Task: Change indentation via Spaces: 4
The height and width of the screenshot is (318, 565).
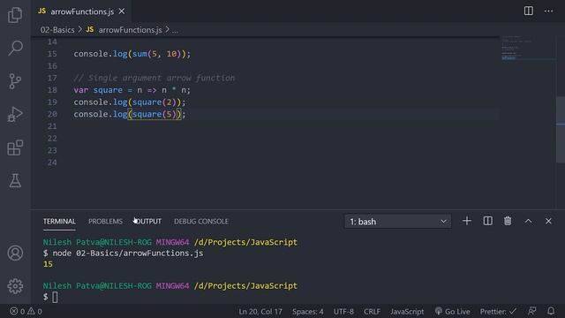Action: (x=308, y=312)
